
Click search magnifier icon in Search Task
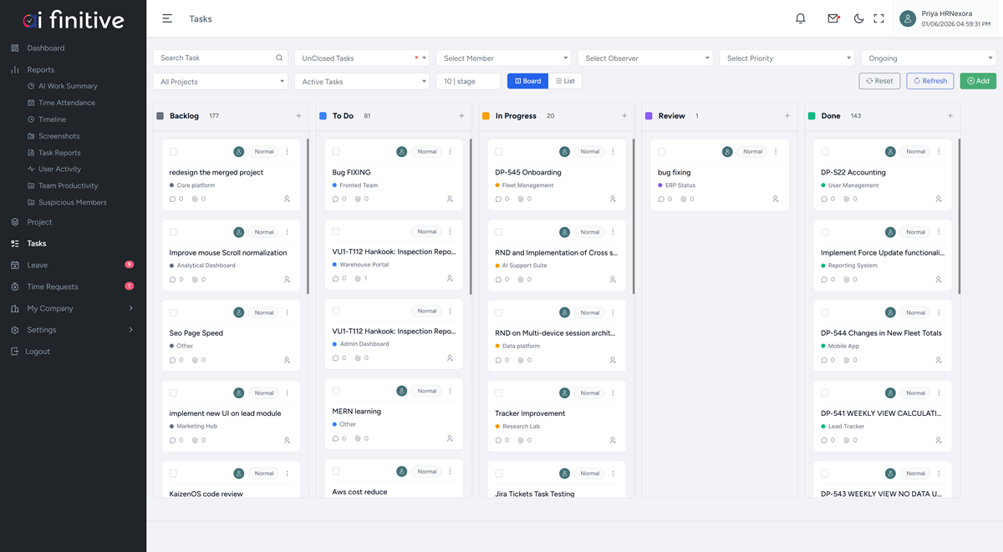[x=279, y=58]
